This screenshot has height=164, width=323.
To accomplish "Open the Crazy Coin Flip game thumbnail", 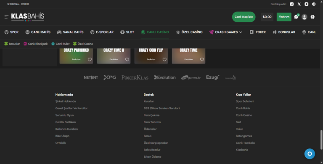I will click(x=151, y=56).
